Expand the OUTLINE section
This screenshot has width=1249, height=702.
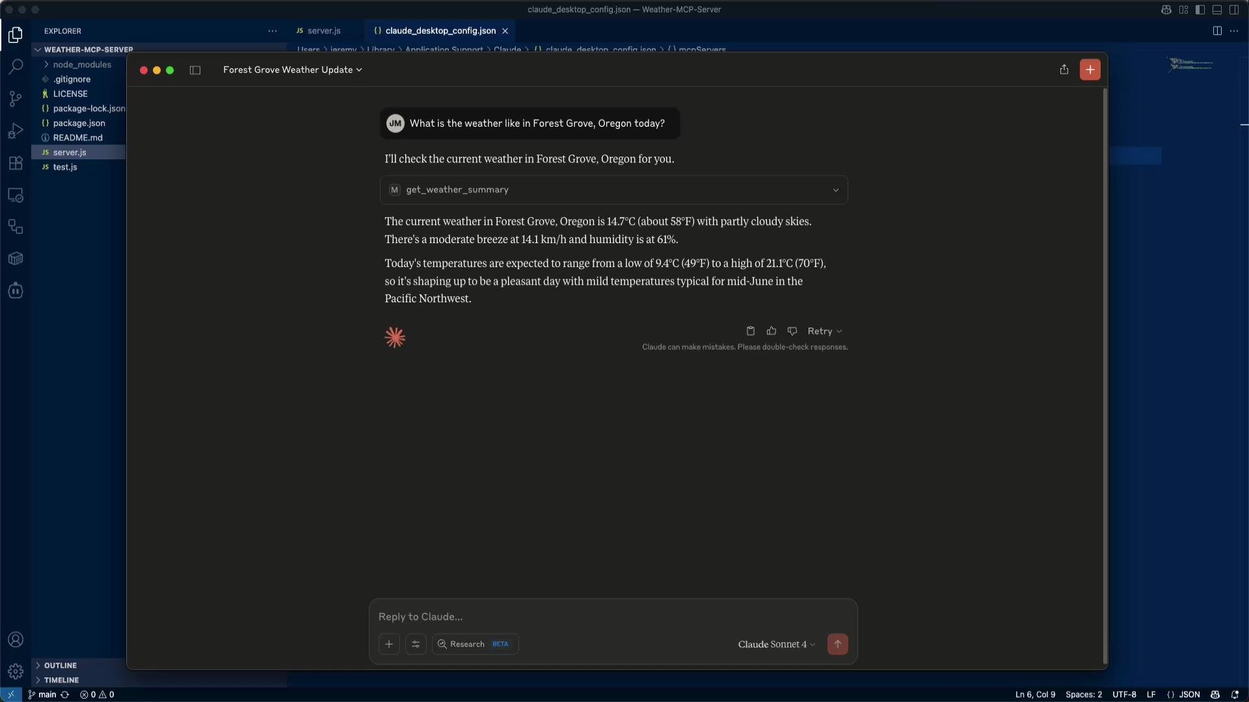60,666
